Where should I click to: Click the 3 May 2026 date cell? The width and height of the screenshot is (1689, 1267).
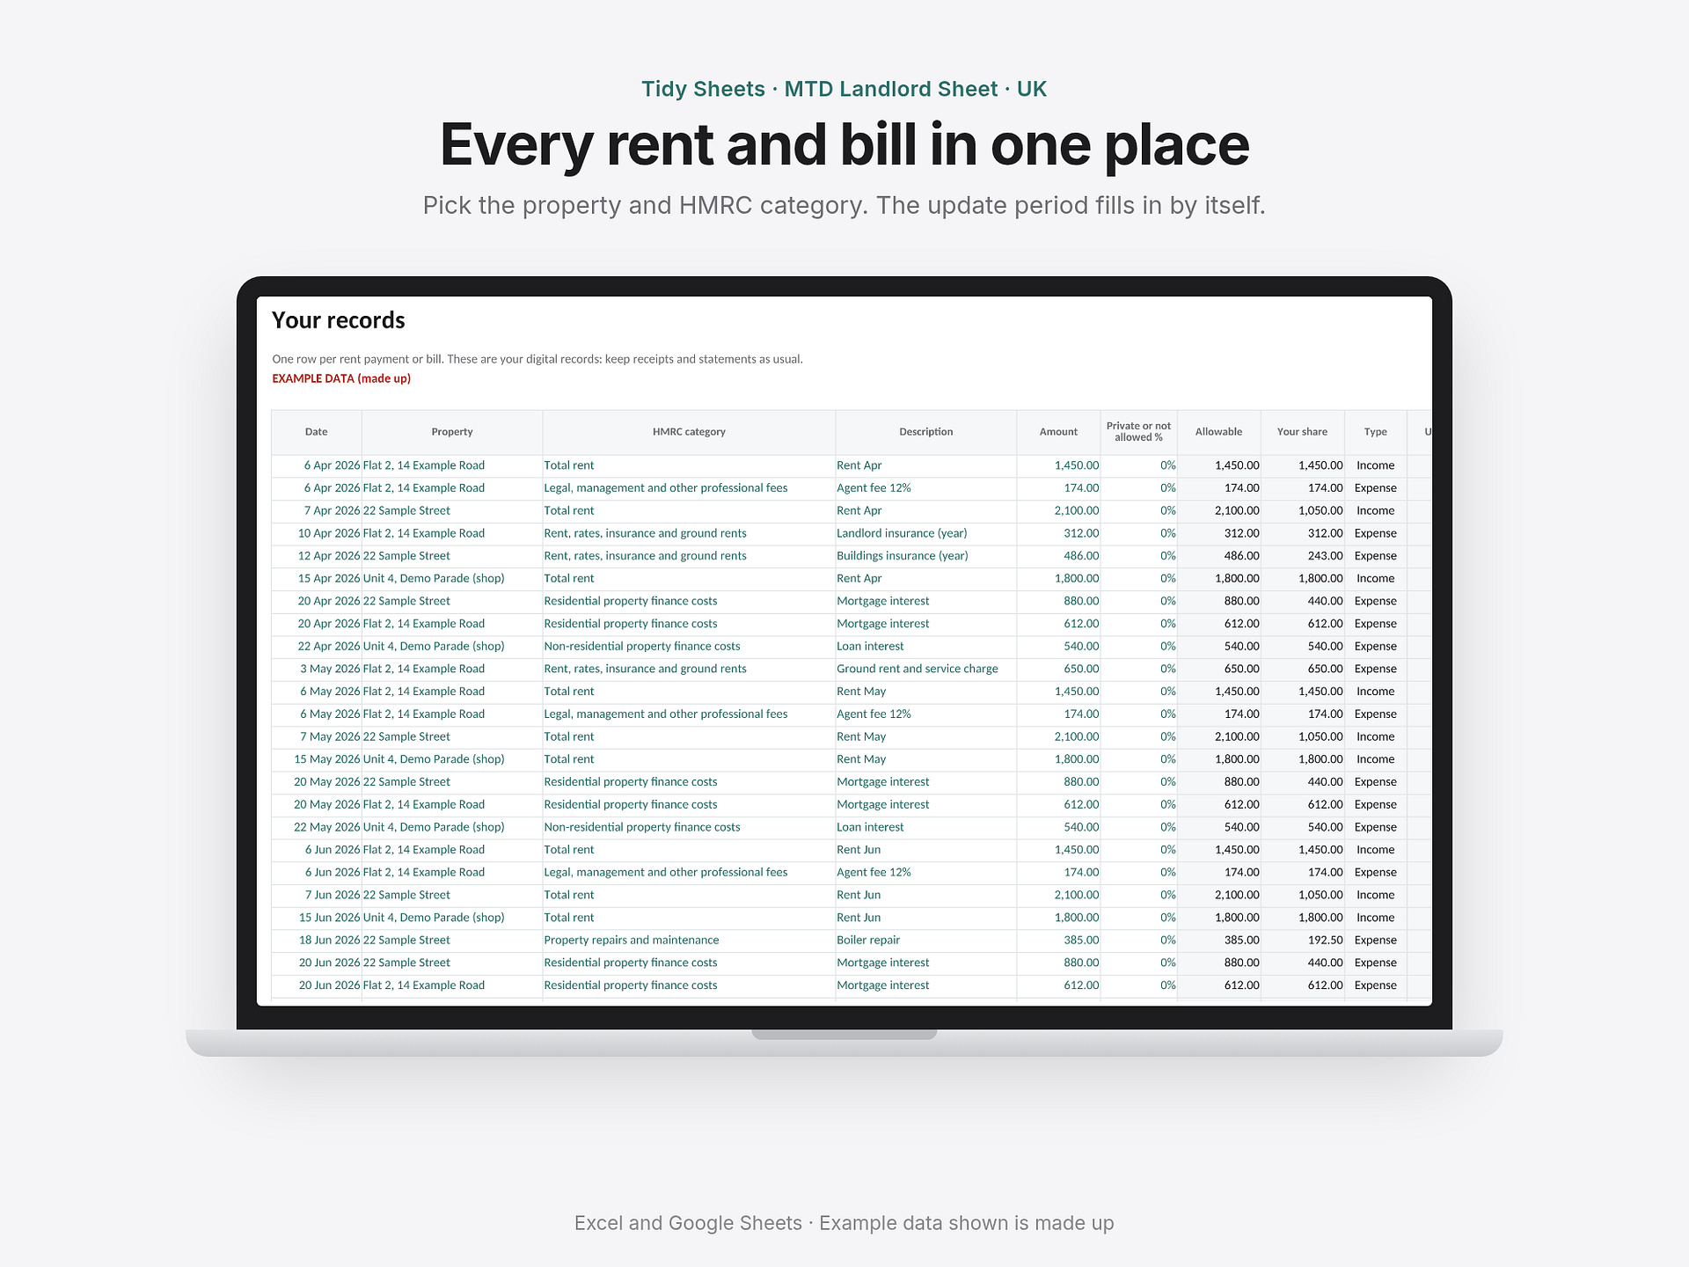click(316, 669)
